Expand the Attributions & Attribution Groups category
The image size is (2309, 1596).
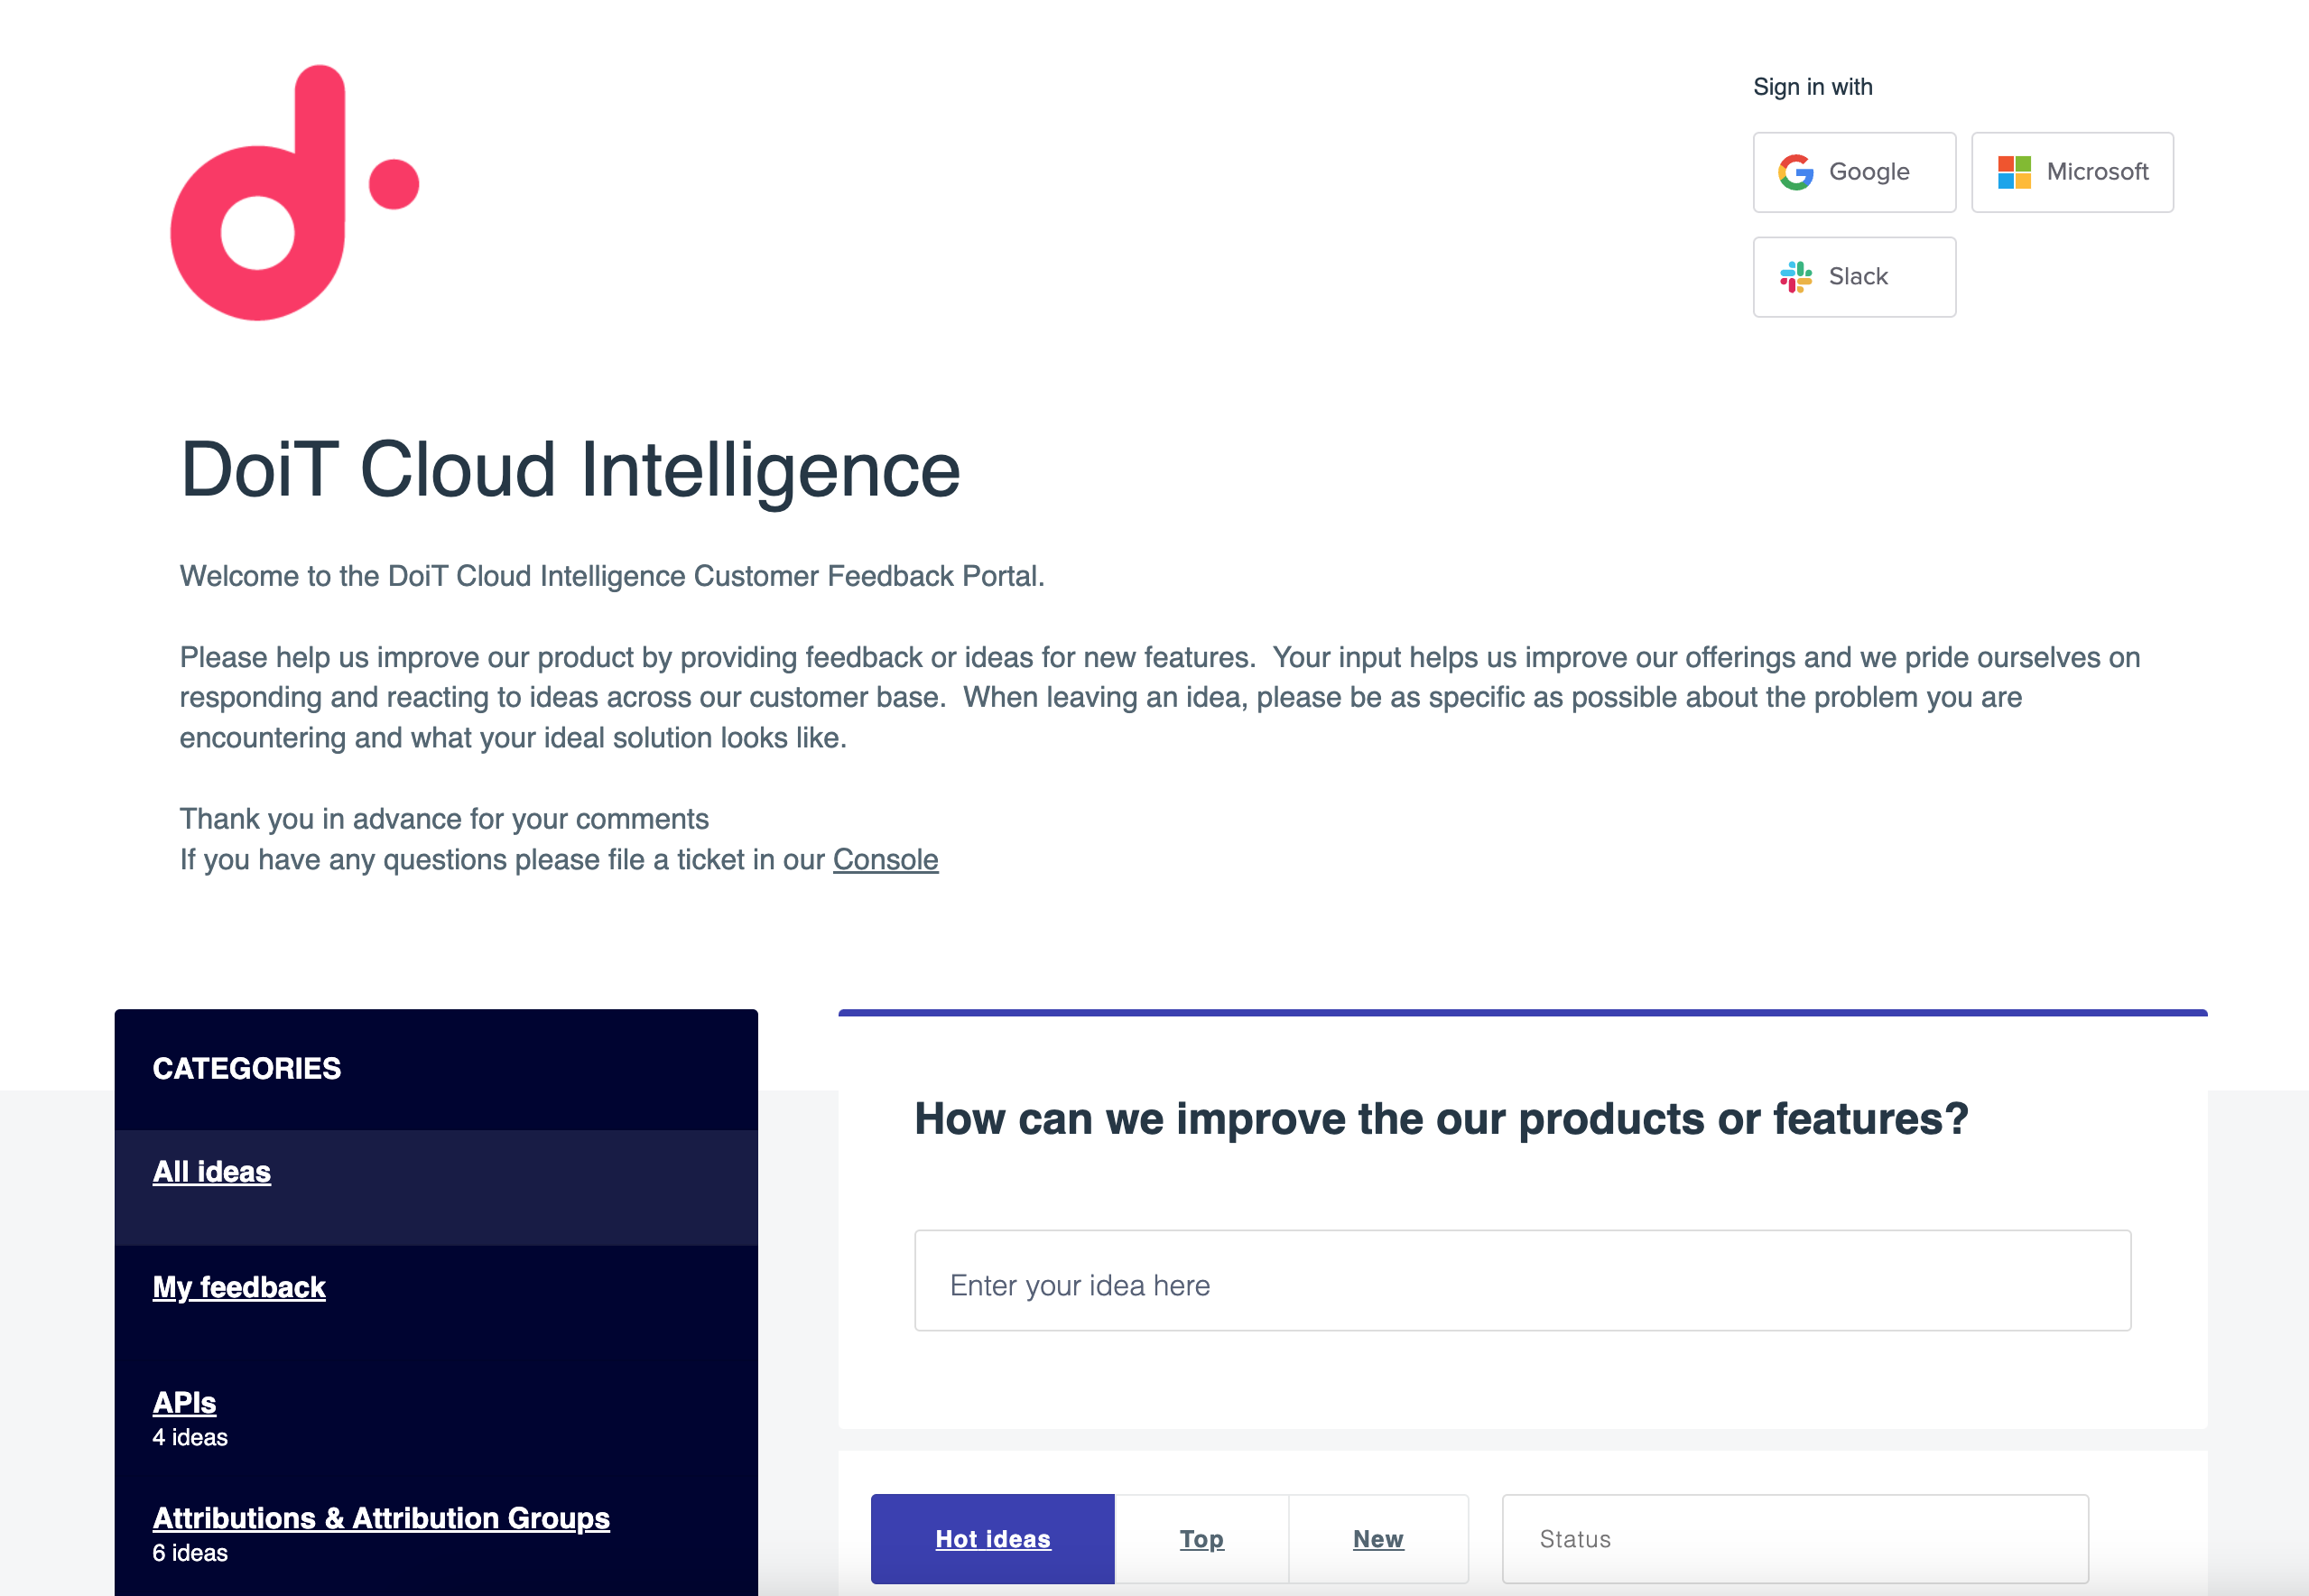(x=381, y=1517)
